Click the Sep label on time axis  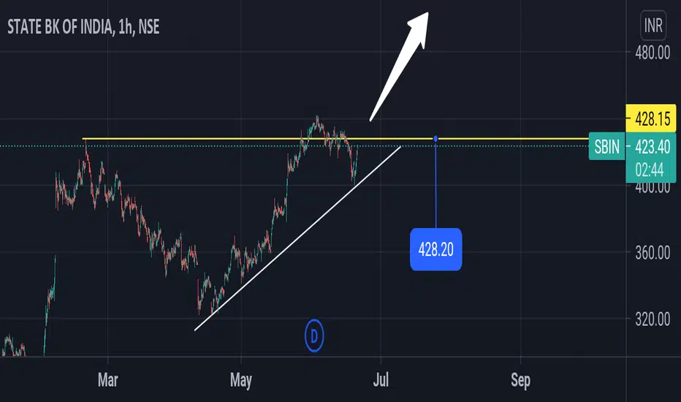click(x=520, y=380)
